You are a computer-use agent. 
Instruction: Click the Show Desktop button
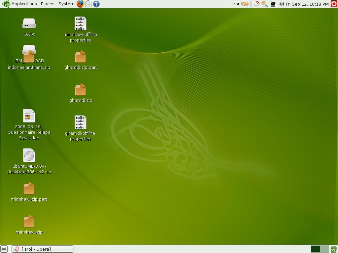(x=4, y=249)
